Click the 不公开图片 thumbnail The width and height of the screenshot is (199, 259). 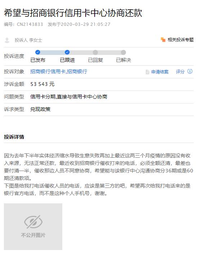[x=33, y=226]
